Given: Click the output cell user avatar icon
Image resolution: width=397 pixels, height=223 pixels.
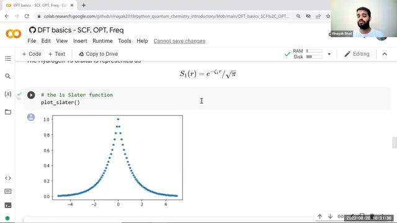Looking at the screenshot, I should coord(31,117).
